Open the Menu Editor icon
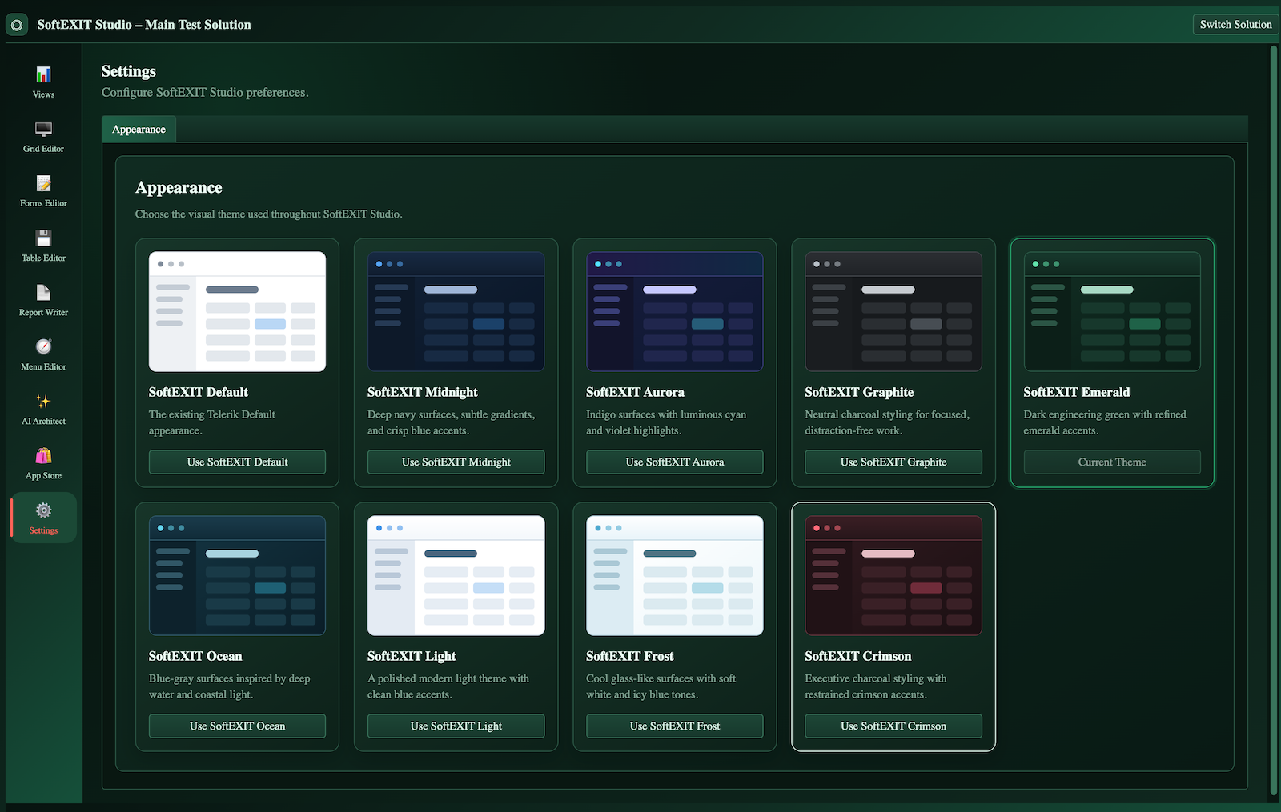Screen dimensions: 1281x812 coord(43,347)
